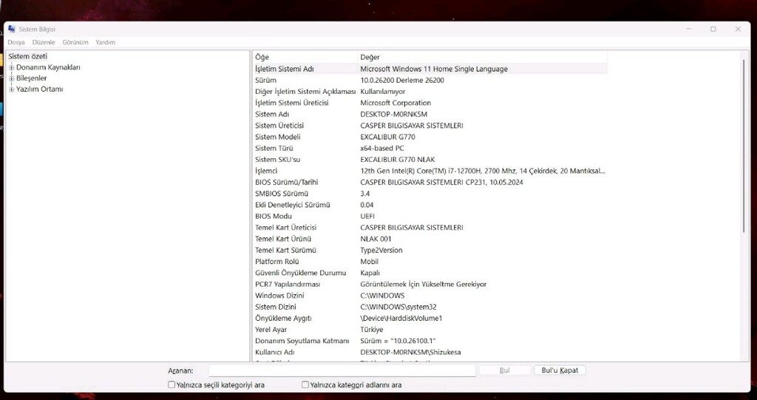Screen dimensions: 757x400
Task: Enable Yalnızca kategori adlarını ara checkbox
Action: 305,385
